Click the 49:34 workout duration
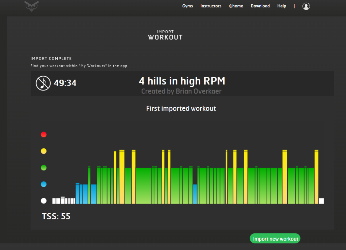The image size is (346, 250). (65, 83)
